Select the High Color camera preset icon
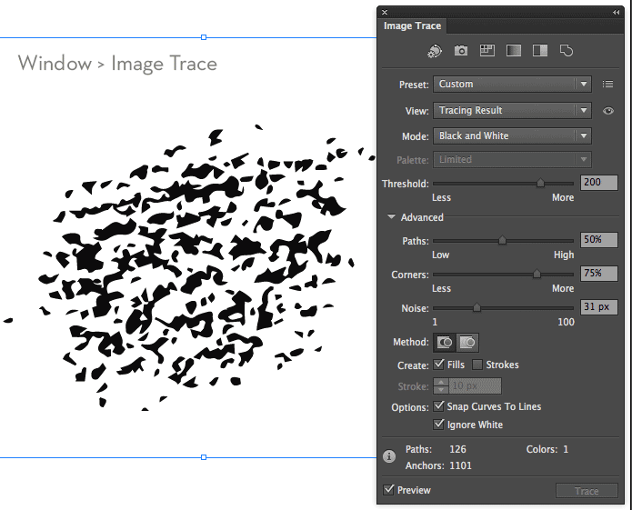This screenshot has height=510, width=632. [461, 51]
